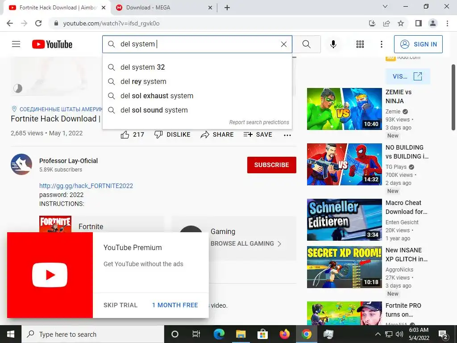457x343 pixels.
Task: Select suggestion 'del sol exhaust system'
Action: click(197, 96)
